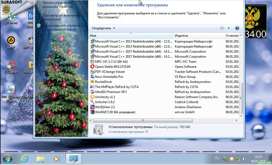This screenshot has width=272, height=165.
Task: Click the PDF-XChange Viewer list icon
Action: [x=92, y=72]
